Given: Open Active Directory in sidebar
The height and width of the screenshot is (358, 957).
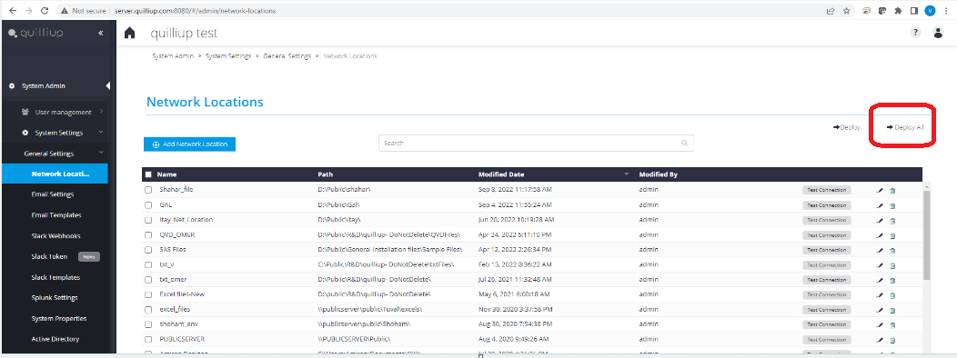Looking at the screenshot, I should pos(55,339).
